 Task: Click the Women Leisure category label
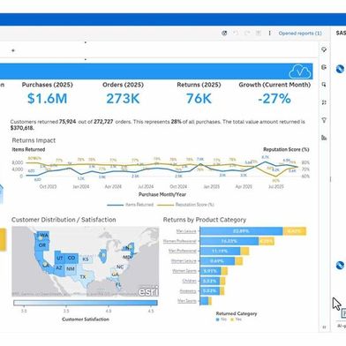[184, 261]
